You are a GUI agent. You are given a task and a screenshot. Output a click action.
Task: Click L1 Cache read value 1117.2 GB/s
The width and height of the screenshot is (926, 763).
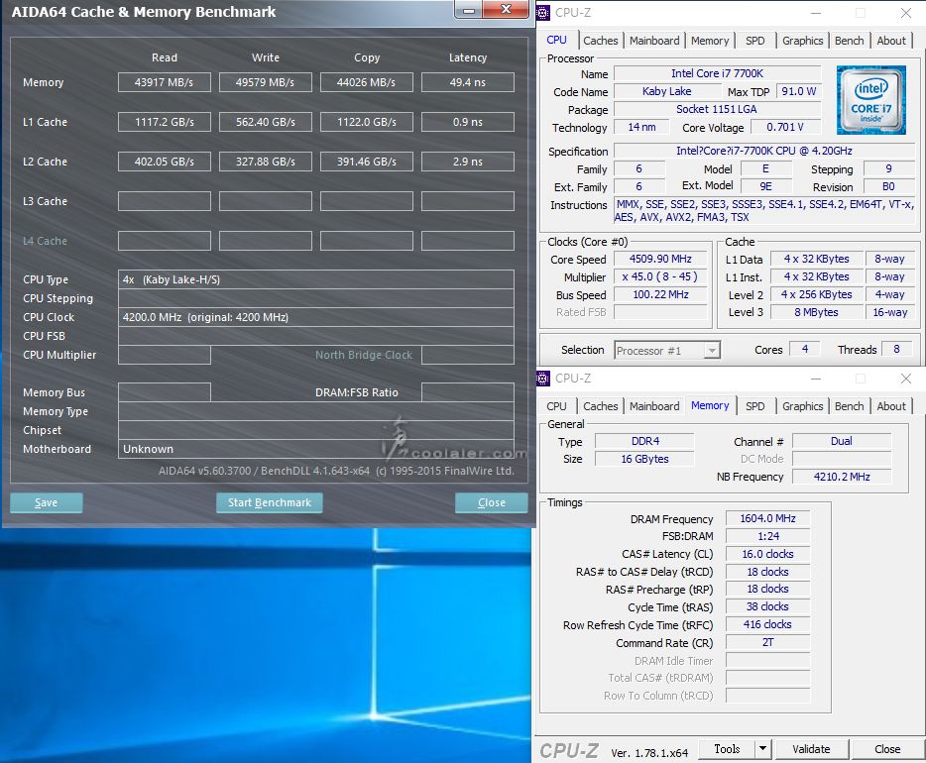[165, 122]
